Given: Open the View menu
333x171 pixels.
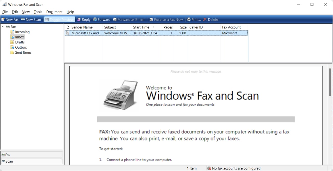Looking at the screenshot, I should pos(26,12).
